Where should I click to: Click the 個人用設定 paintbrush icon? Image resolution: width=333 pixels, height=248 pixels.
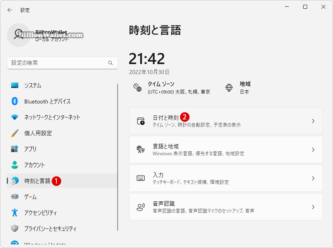click(15, 133)
